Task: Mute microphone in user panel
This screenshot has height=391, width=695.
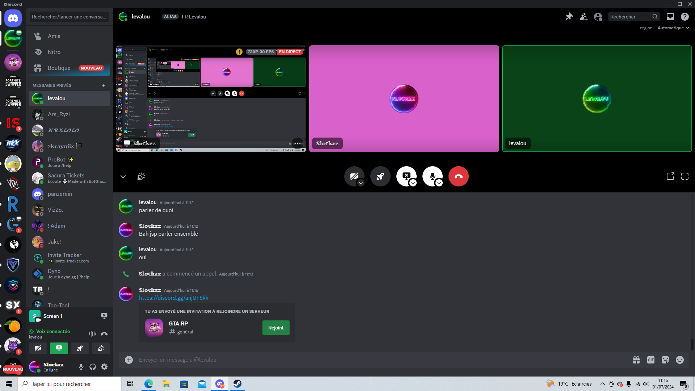Action: (81, 367)
